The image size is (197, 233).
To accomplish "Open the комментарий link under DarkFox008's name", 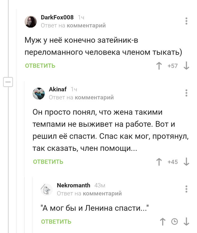I will [87, 25].
